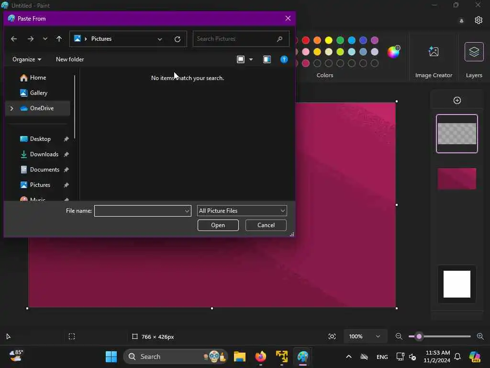Pick the red color swatch in Paint
This screenshot has width=490, height=368.
click(x=306, y=40)
